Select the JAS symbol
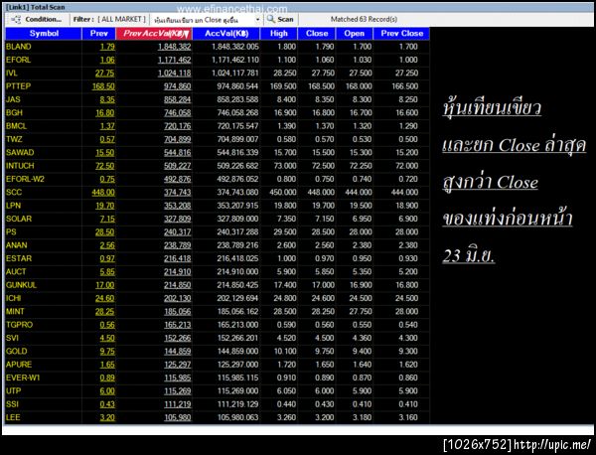596x455 pixels. pos(13,99)
